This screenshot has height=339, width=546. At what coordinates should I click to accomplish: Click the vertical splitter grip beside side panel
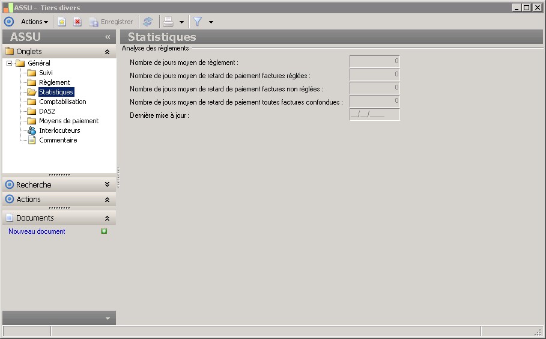[x=118, y=177]
